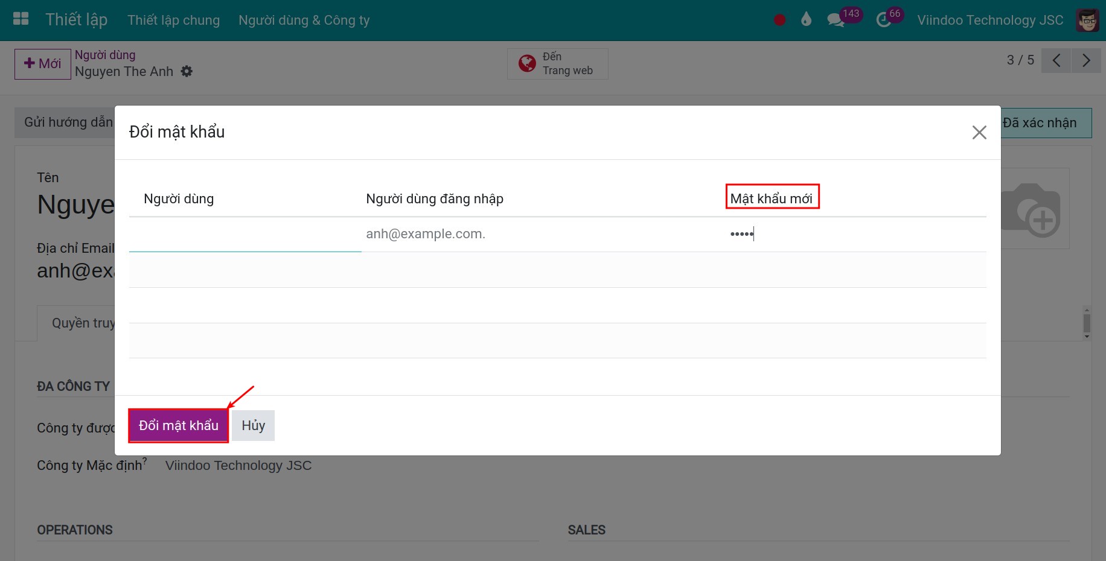The width and height of the screenshot is (1106, 561).
Task: Click Mật khẩu mới column header
Action: tap(771, 198)
